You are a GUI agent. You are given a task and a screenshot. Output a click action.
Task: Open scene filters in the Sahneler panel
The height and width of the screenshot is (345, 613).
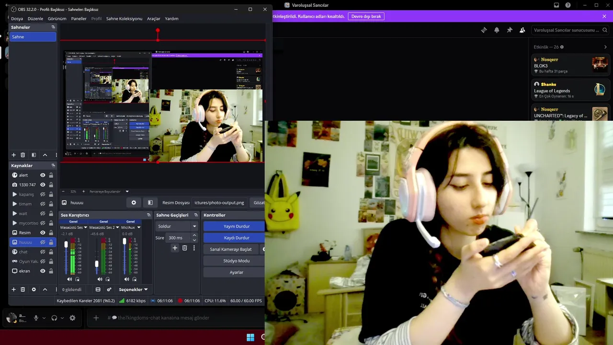coord(34,155)
